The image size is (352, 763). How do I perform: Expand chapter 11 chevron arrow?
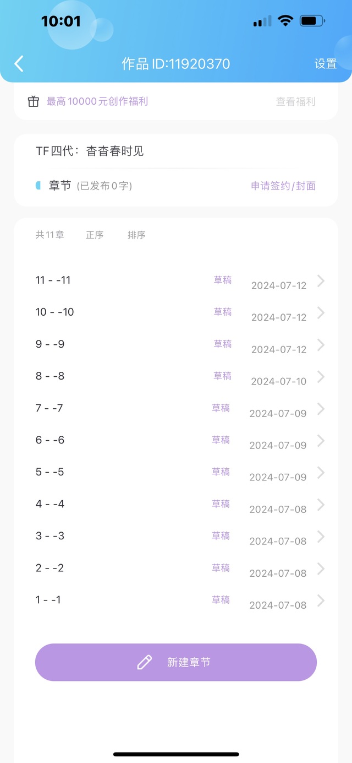[321, 281]
